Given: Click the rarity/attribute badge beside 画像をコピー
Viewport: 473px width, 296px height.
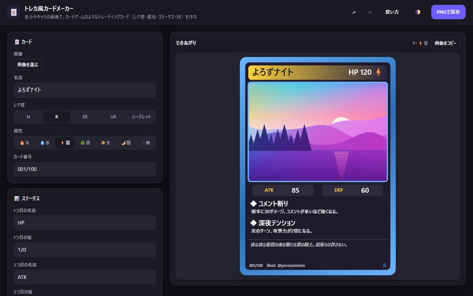Looking at the screenshot, I should [x=420, y=43].
